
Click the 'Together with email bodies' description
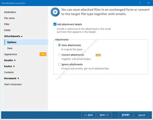76,59
